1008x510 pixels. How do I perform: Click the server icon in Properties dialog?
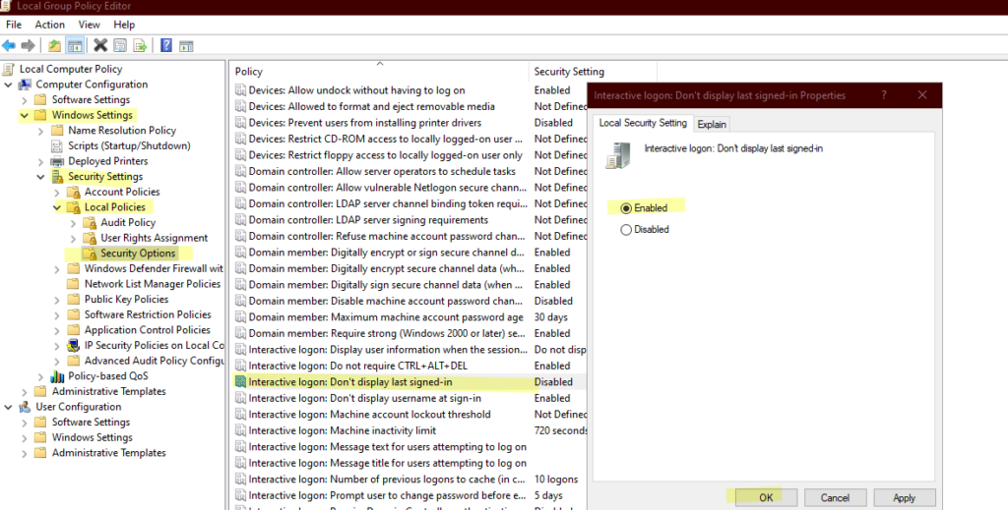tap(618, 156)
